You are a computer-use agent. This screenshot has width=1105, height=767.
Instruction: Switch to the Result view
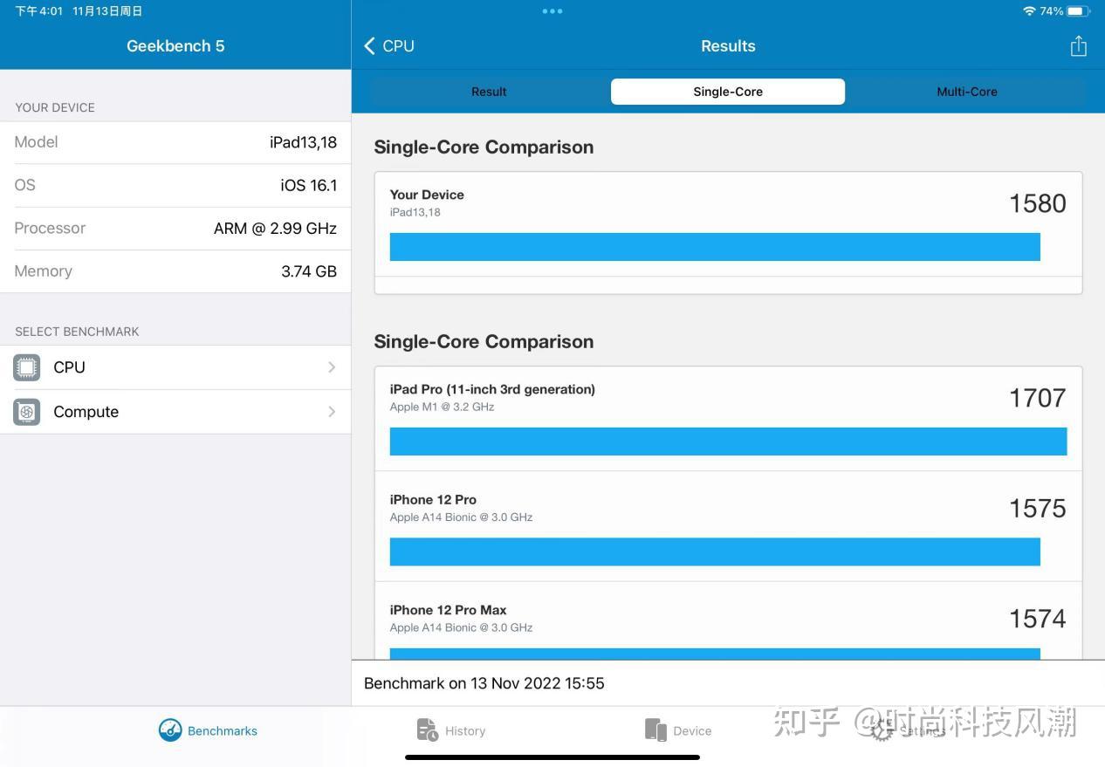point(488,91)
